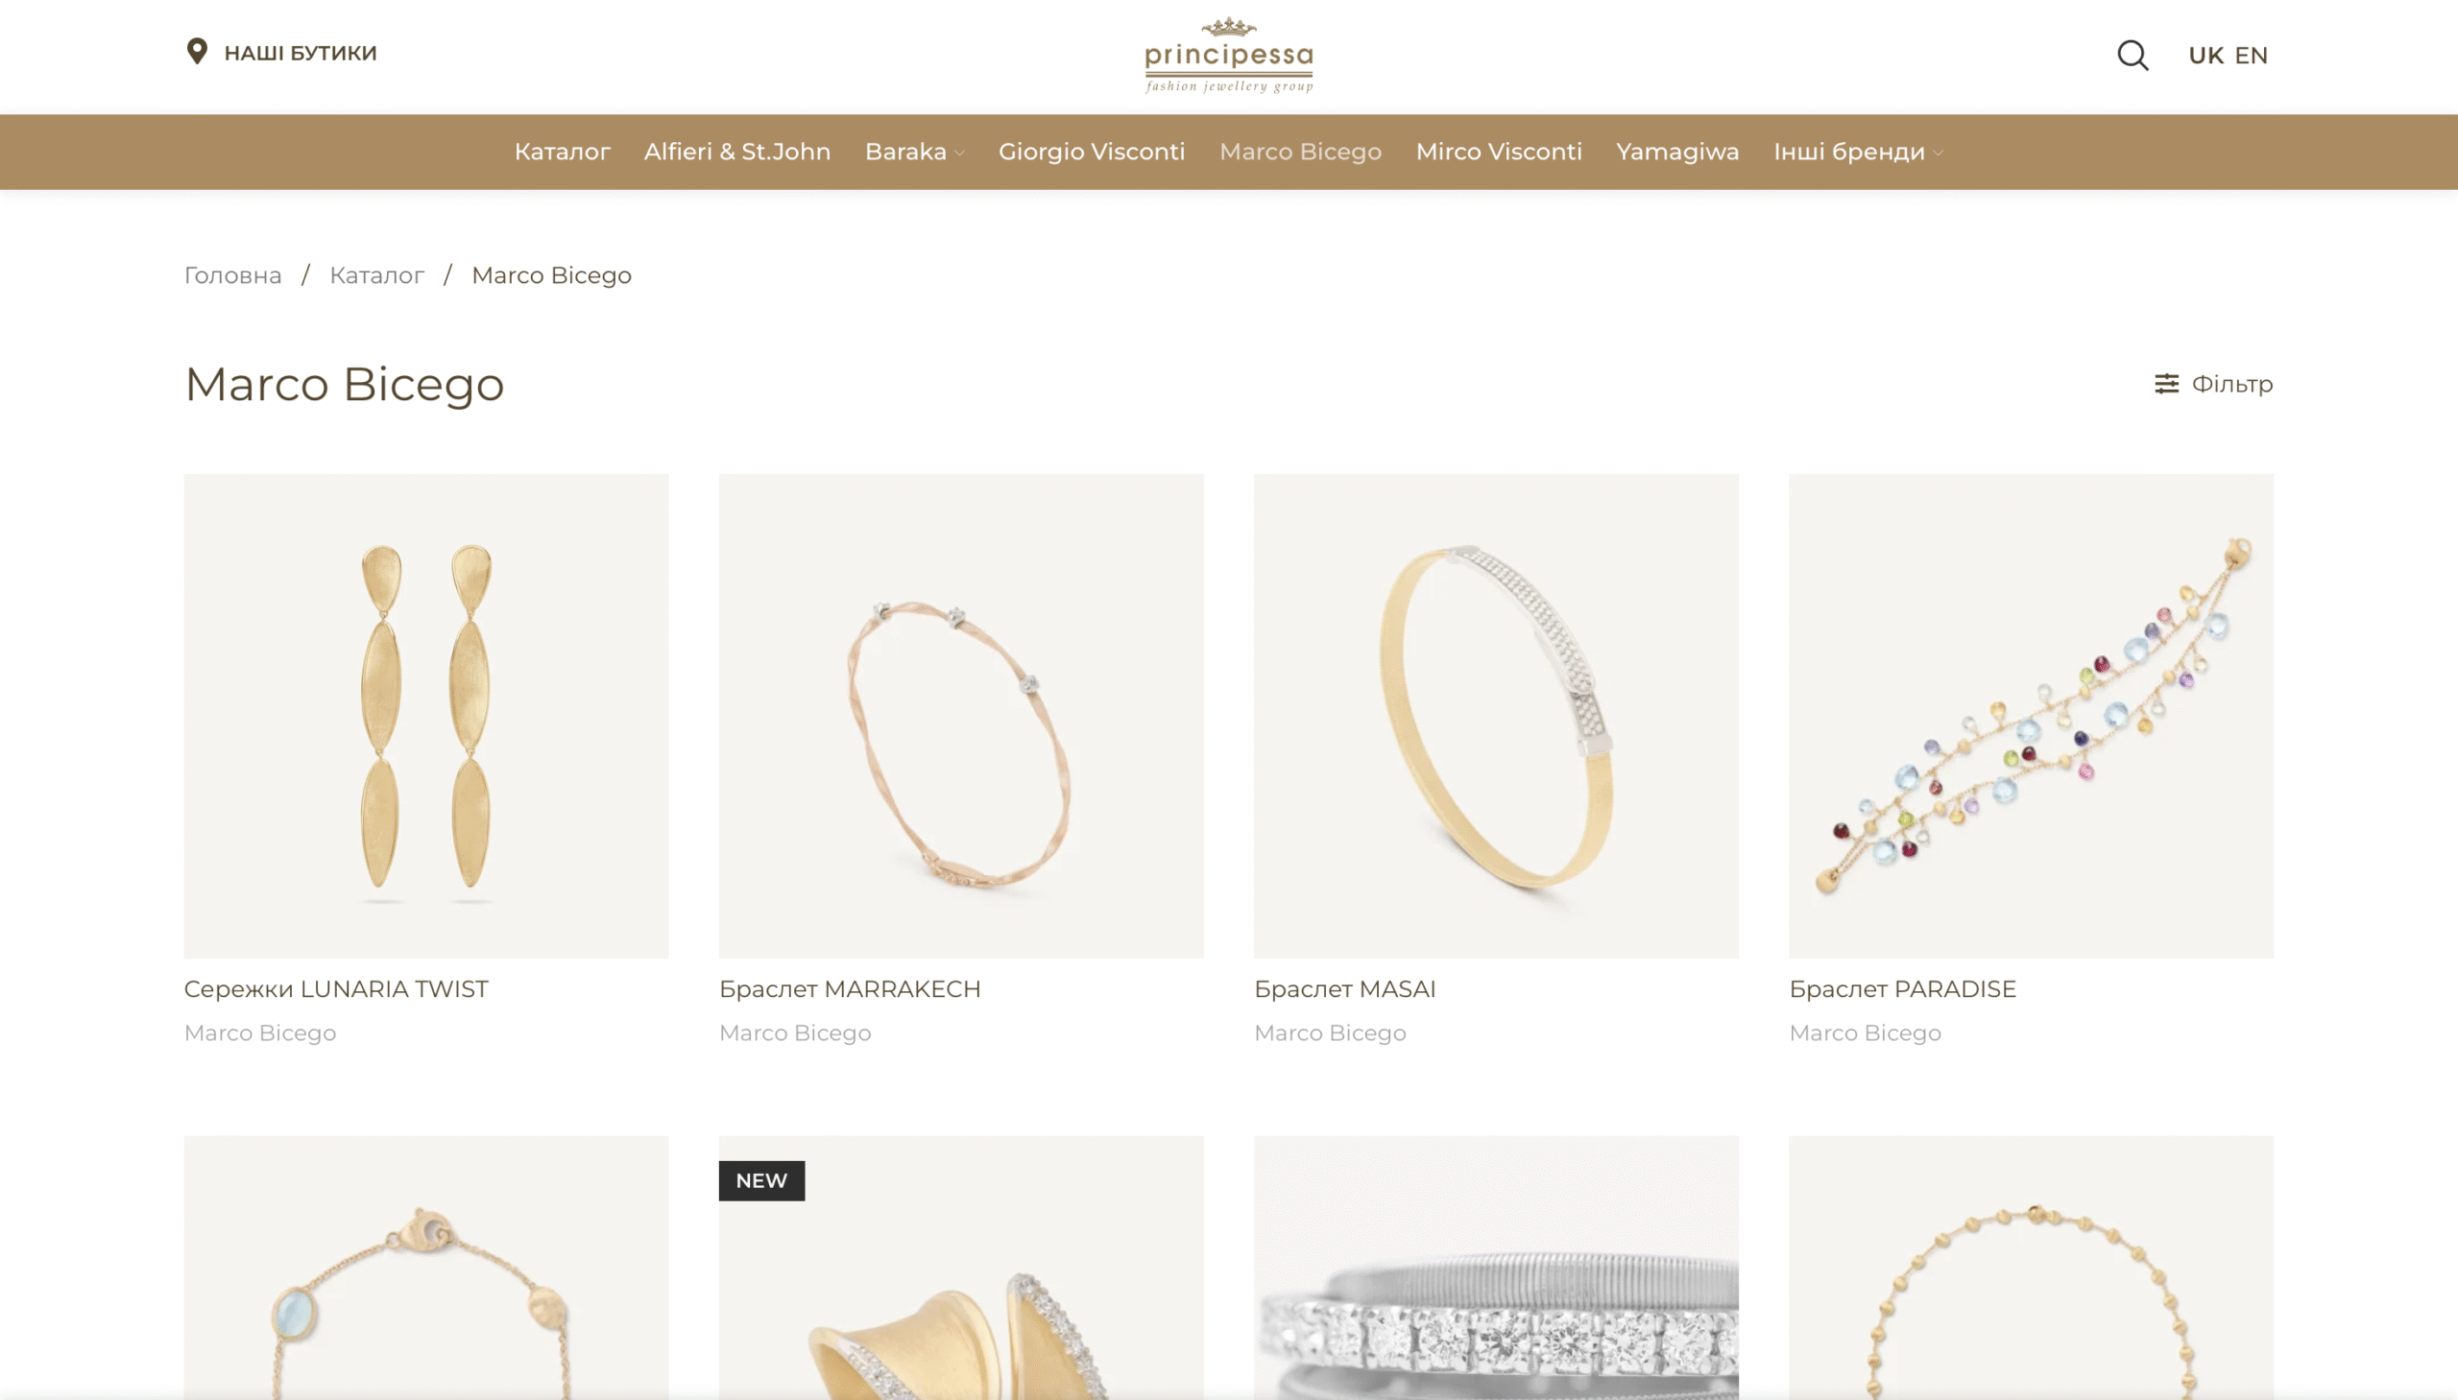Go to Yamagiwa brand page

point(1676,152)
